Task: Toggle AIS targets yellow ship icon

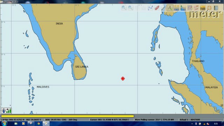Action: click(176, 8)
